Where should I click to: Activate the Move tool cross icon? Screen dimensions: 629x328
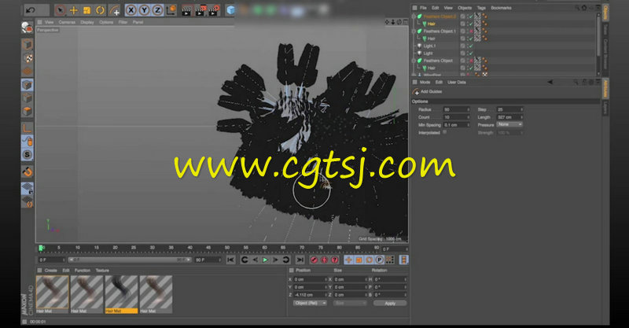tap(74, 10)
